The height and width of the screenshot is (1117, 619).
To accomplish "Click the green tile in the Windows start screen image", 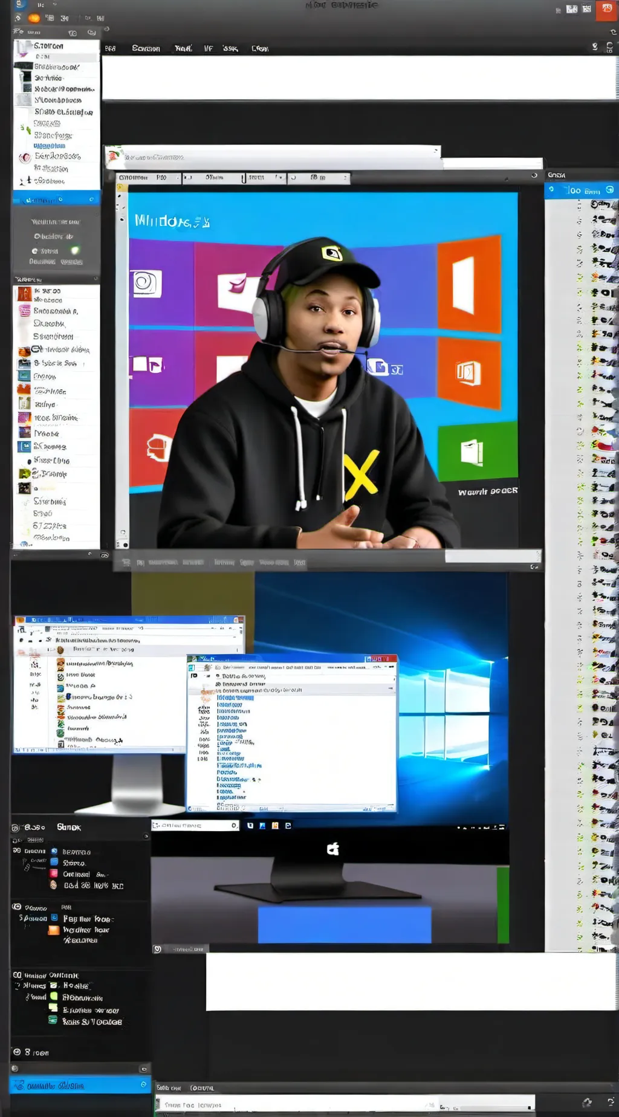I will pyautogui.click(x=478, y=452).
